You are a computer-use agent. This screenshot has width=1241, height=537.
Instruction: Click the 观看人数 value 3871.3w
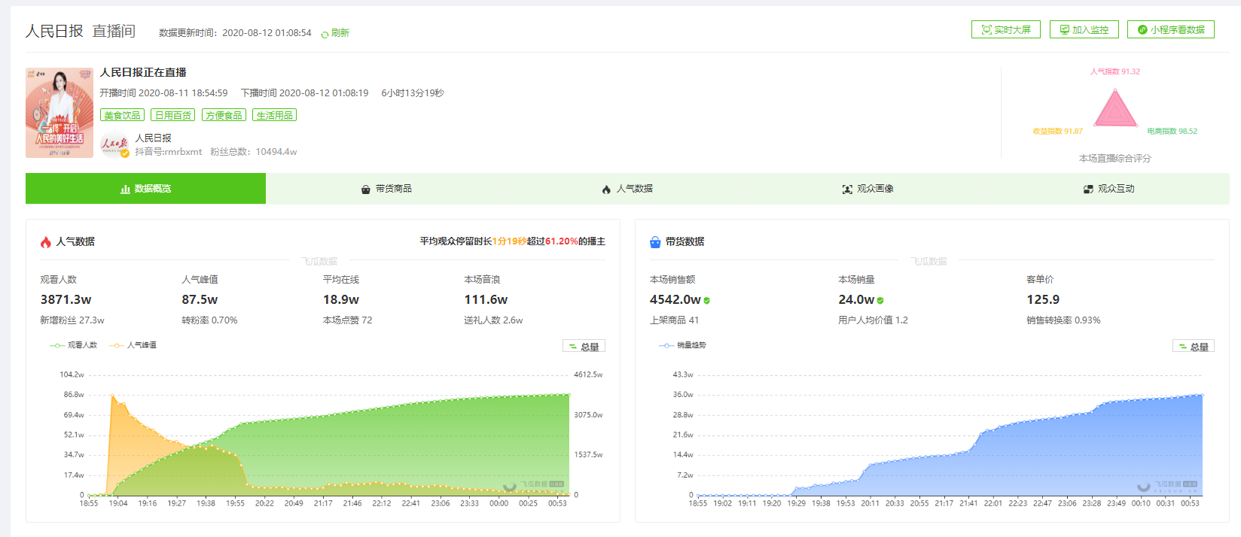[x=66, y=299]
